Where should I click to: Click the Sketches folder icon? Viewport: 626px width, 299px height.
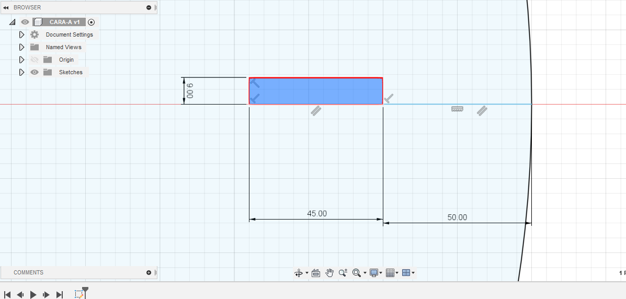pyautogui.click(x=48, y=72)
